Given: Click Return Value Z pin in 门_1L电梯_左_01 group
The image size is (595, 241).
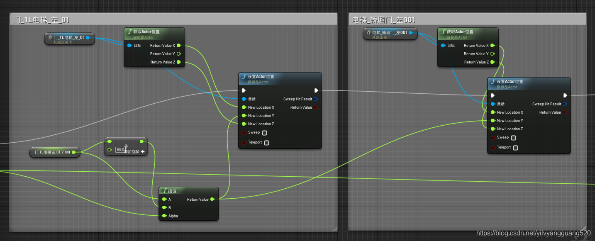Looking at the screenshot, I should click(178, 62).
